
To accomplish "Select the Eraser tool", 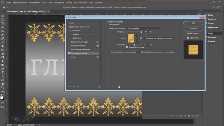I will (2, 54).
